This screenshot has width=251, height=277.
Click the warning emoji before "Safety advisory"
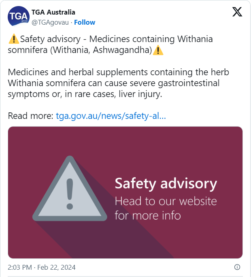click(13, 39)
